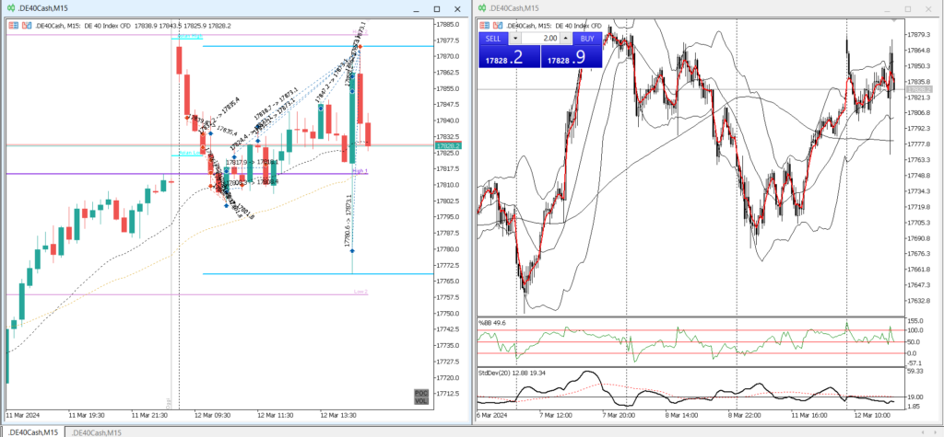Click the 17632.8 price label on right chart axis
This screenshot has height=437, width=944.
pyautogui.click(x=921, y=301)
